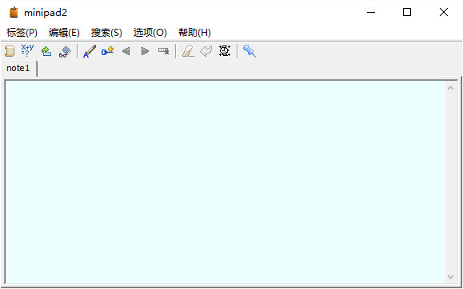
Task: Close the minipad2 window
Action: [444, 13]
